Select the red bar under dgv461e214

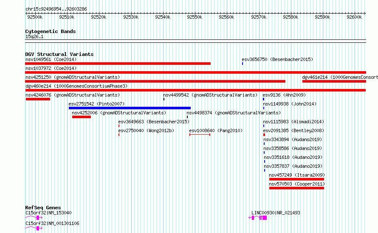(x=334, y=81)
